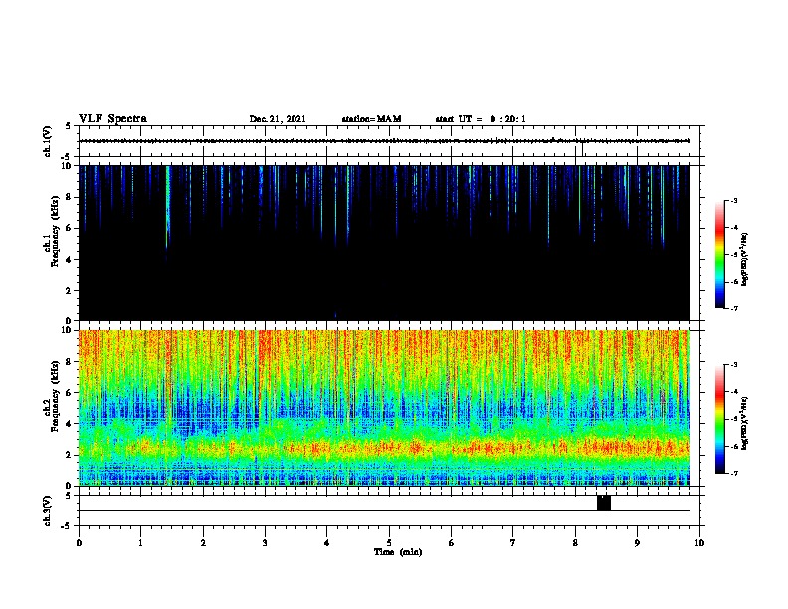Click the ch.2 Frequency (kHz) axis label
Screen dimensions: 788x609
click(52, 395)
